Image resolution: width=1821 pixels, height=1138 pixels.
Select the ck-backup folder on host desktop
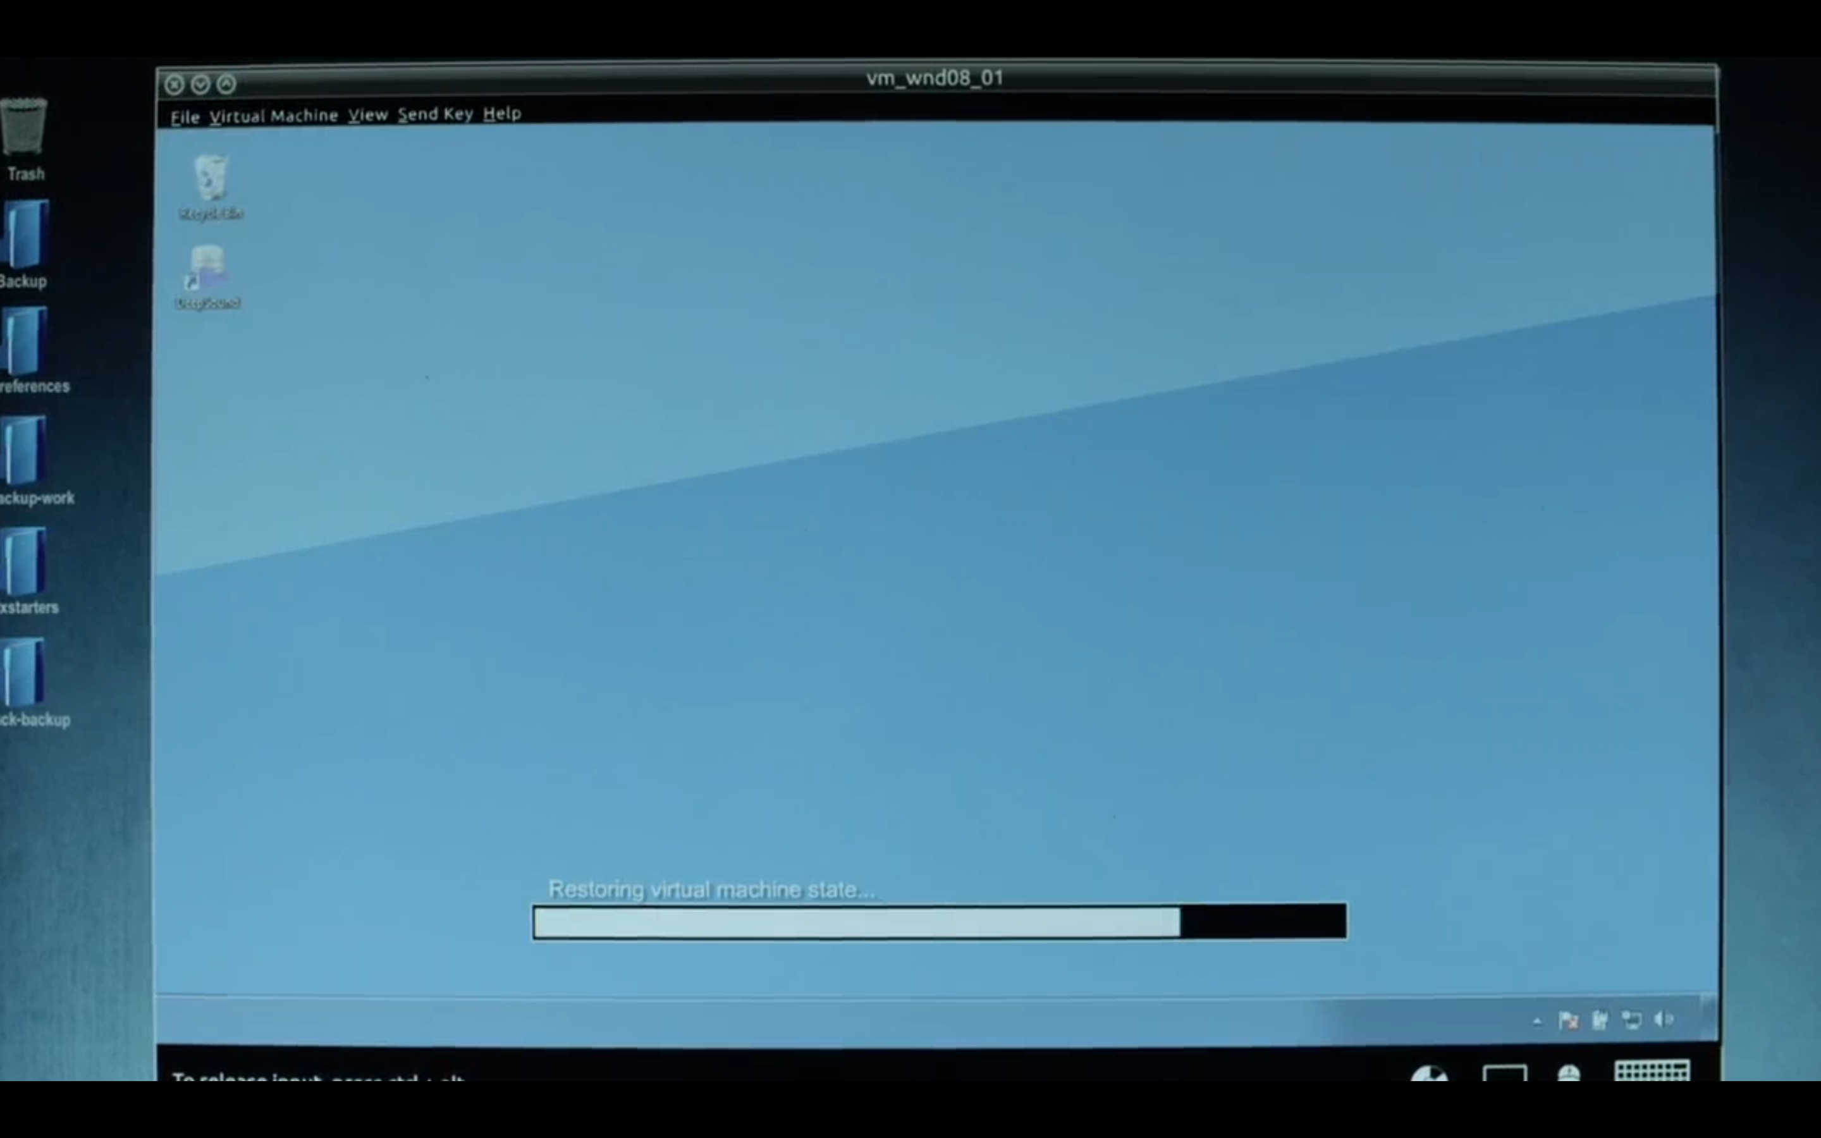35,683
